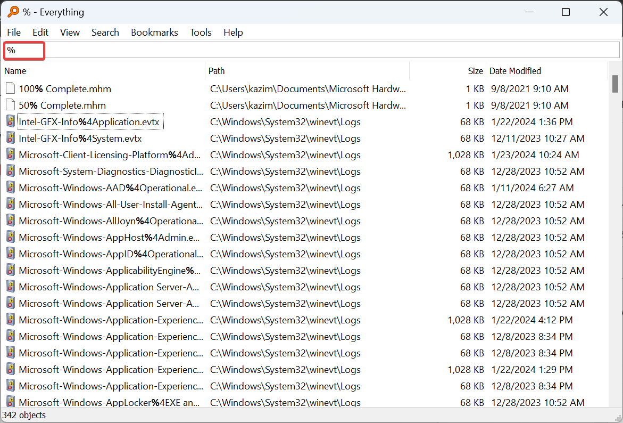623x423 pixels.
Task: Click icon beside Microsoft-Windows-AAD%4Operational file
Action: (x=11, y=188)
